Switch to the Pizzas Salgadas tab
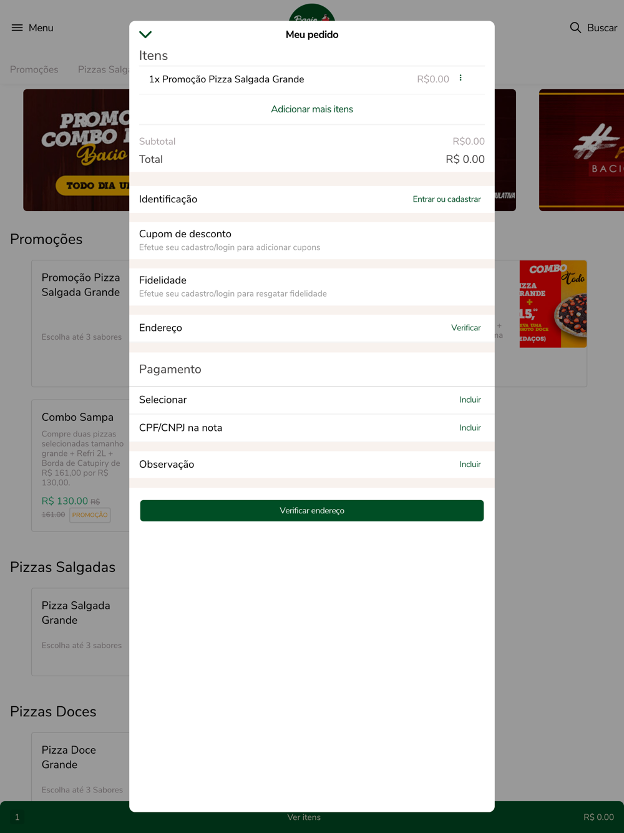Image resolution: width=624 pixels, height=833 pixels. 104,69
